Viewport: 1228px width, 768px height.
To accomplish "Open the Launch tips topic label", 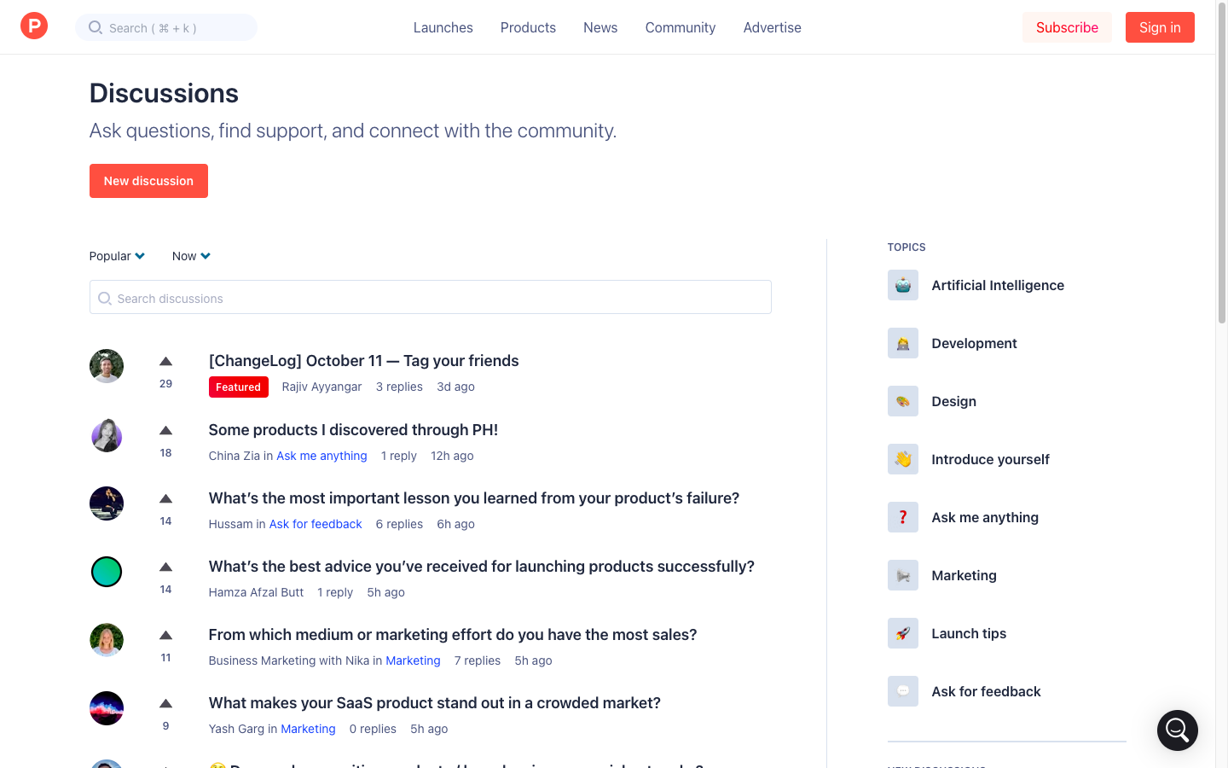I will pos(969,633).
